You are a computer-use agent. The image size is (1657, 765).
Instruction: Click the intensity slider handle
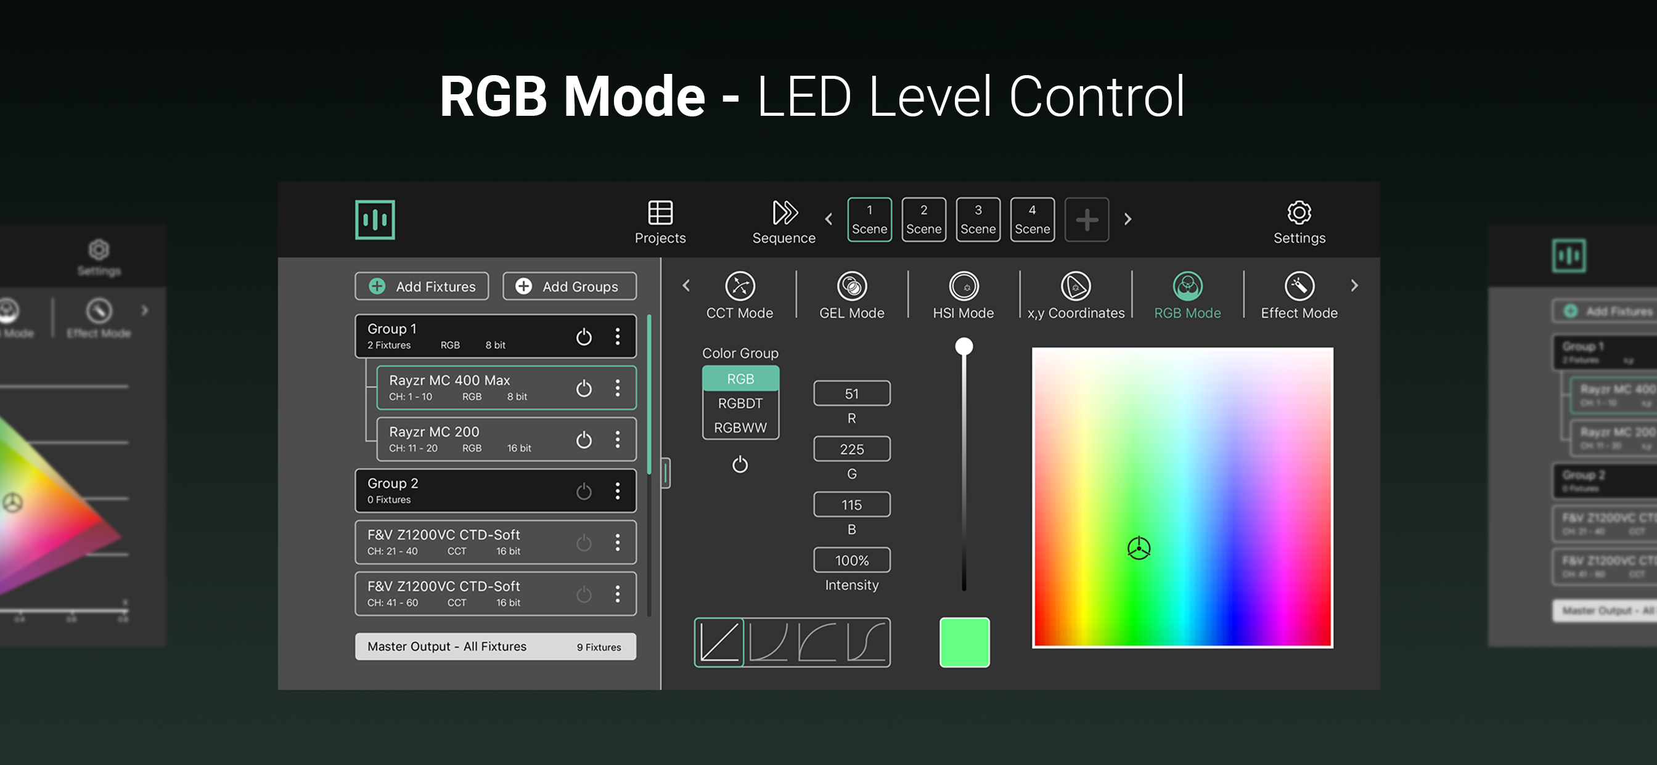pos(964,347)
